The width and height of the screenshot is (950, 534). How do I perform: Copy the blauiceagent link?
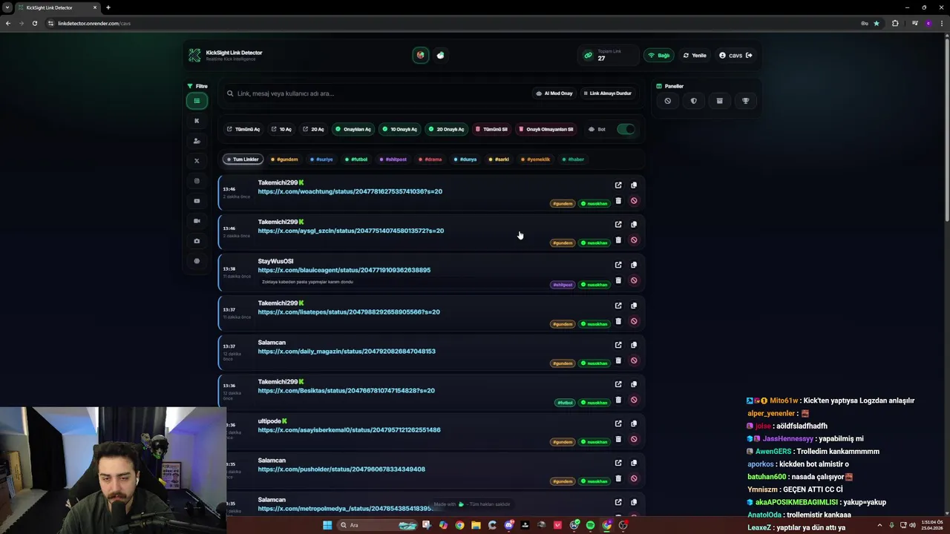point(634,265)
